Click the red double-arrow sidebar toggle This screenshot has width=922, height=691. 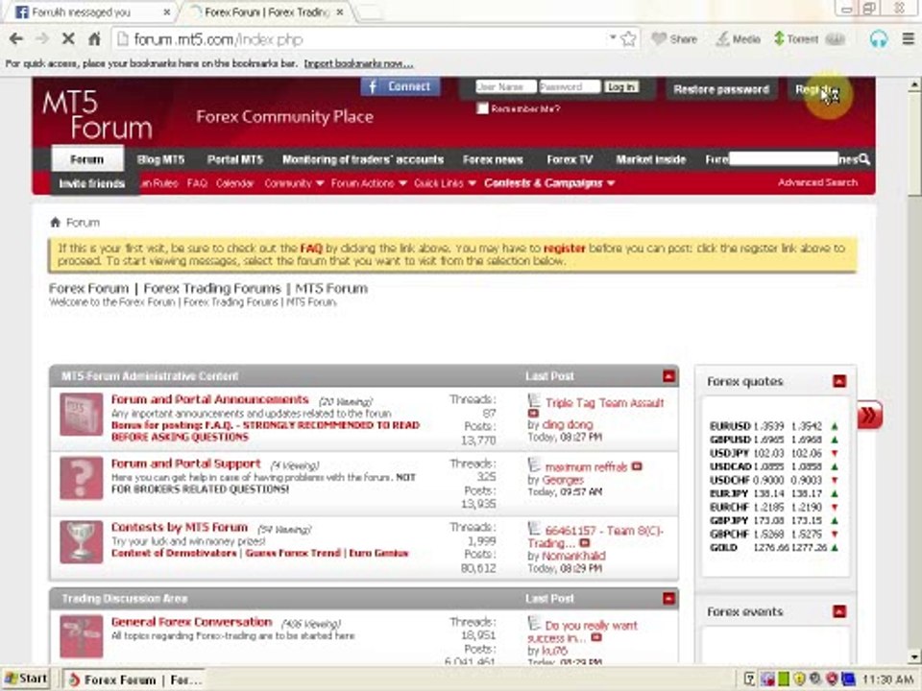click(x=869, y=416)
